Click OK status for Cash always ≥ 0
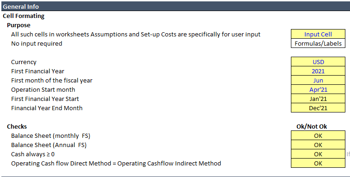Screen dimensions: 350x177 (318, 154)
